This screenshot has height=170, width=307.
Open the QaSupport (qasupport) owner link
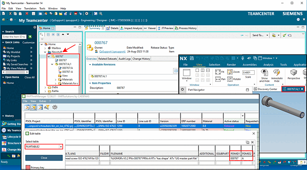point(113,51)
